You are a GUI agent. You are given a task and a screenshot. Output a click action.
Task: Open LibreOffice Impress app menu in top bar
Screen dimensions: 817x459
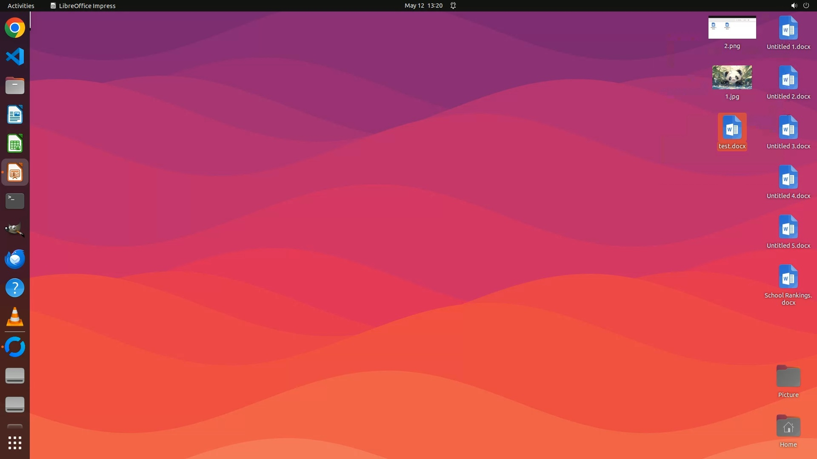[x=83, y=6]
